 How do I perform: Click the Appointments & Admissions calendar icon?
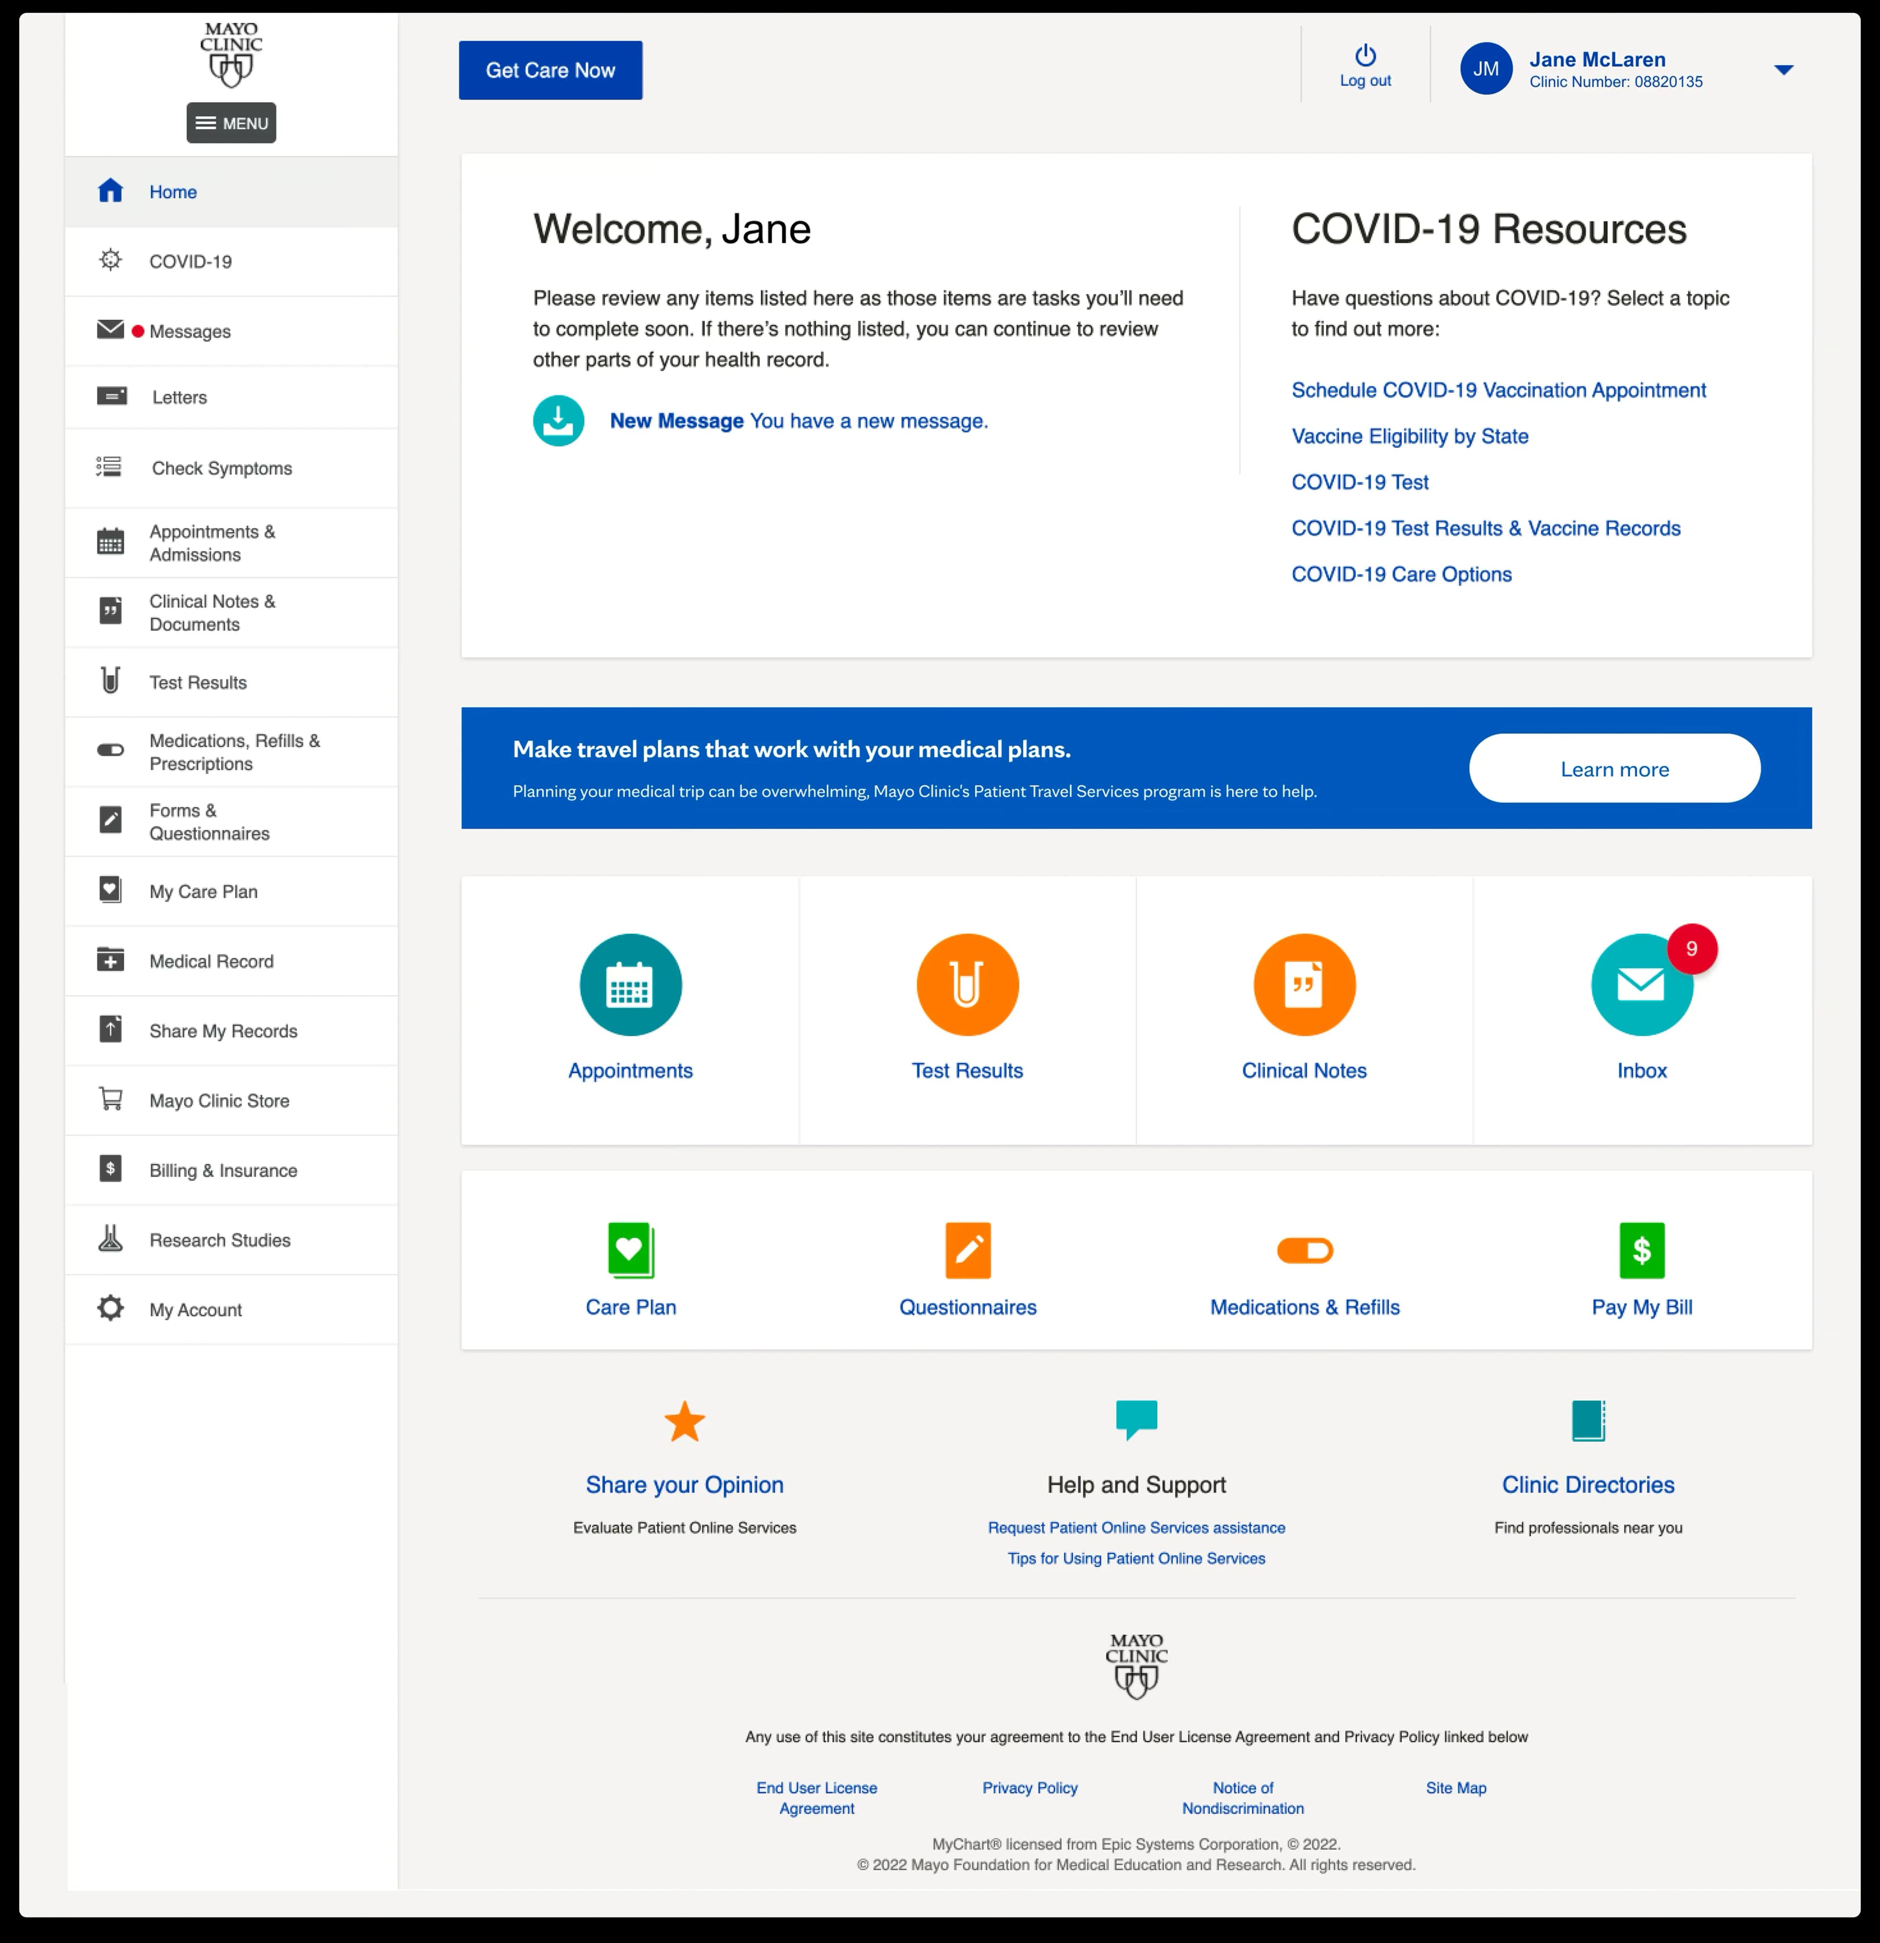111,542
